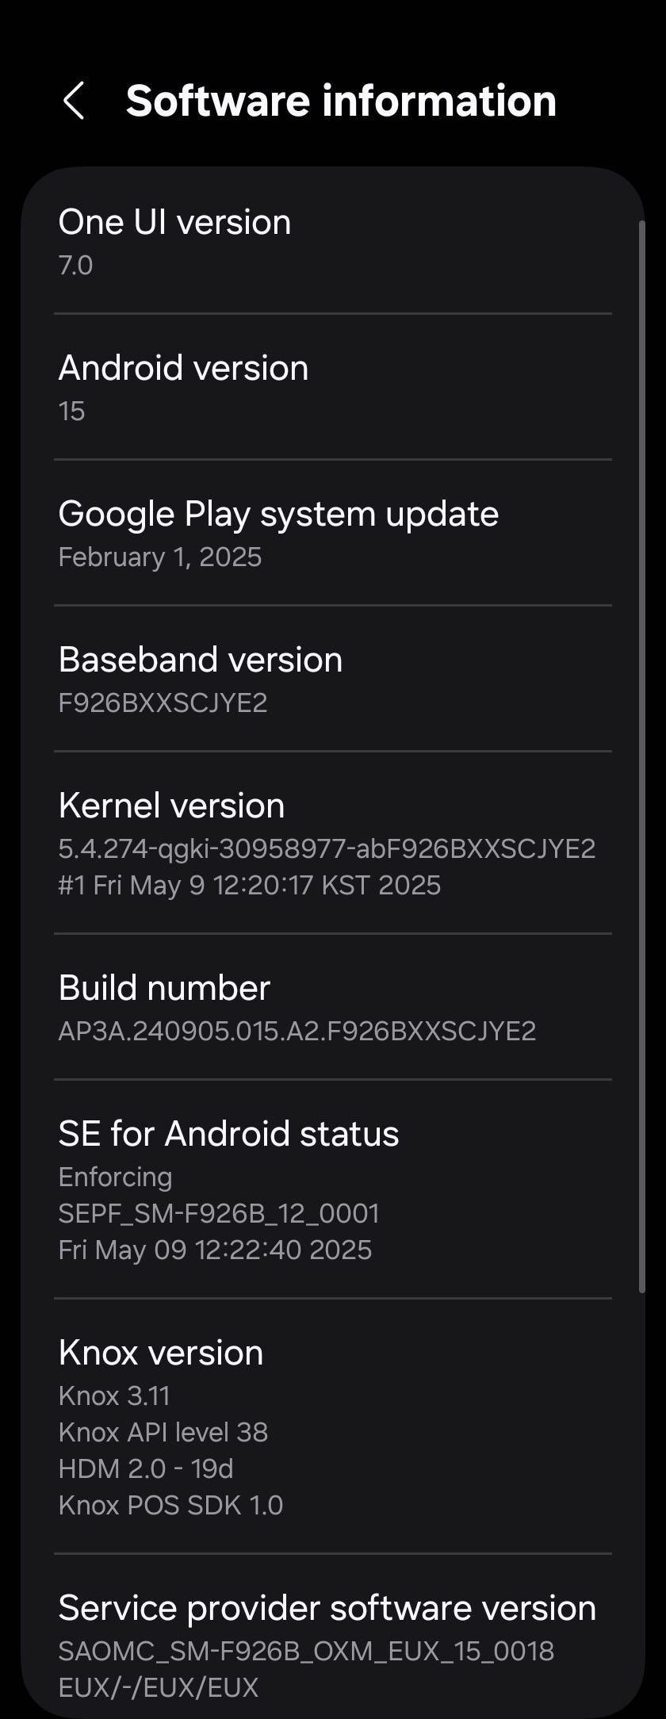Screen dimensions: 666x1719
Task: Tap the Enforcing status text
Action: pyautogui.click(x=115, y=1177)
